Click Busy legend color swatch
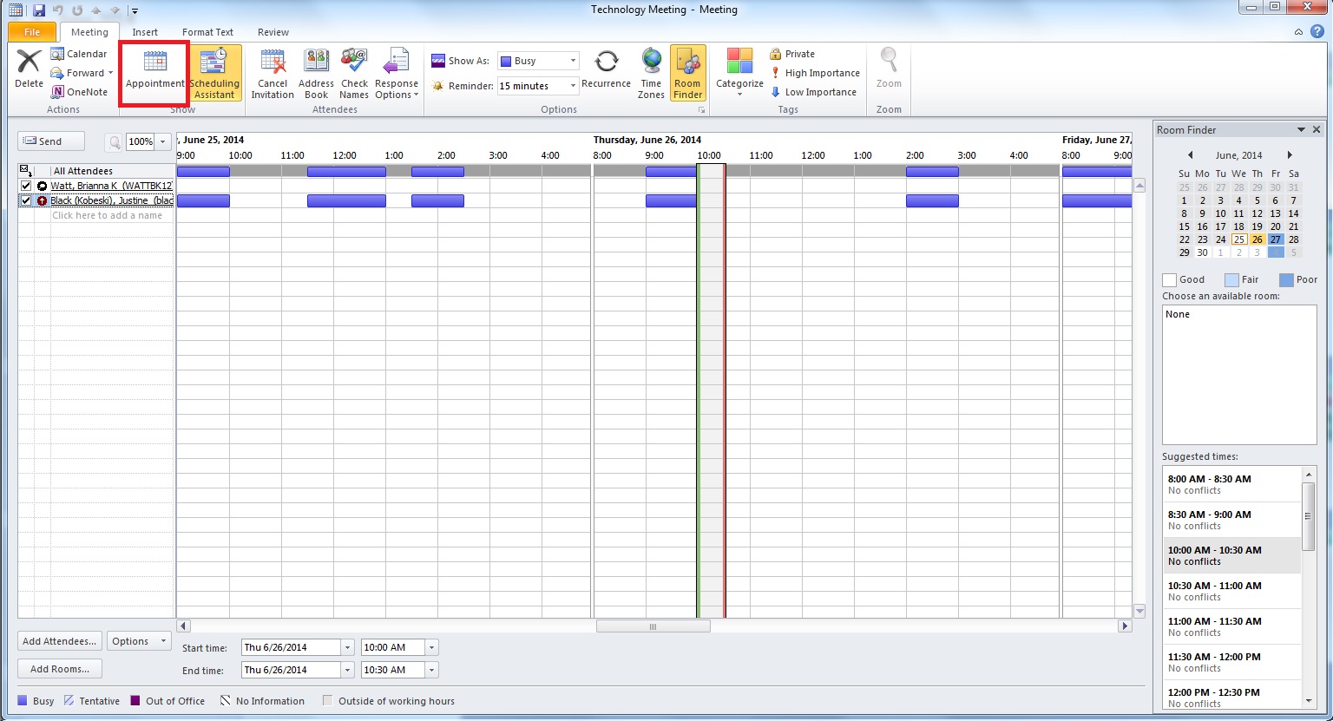 tap(23, 700)
